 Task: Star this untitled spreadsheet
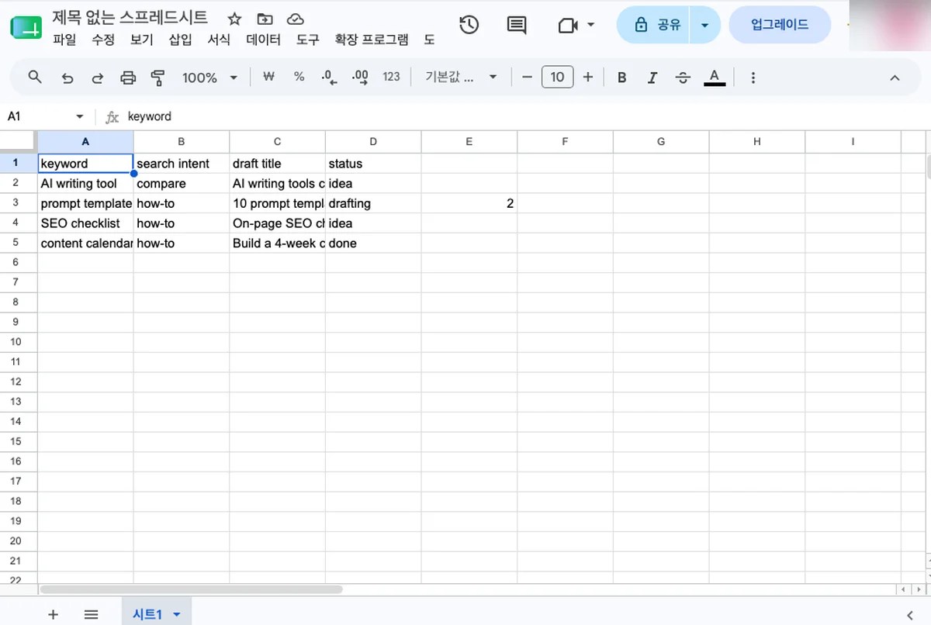[x=234, y=19]
